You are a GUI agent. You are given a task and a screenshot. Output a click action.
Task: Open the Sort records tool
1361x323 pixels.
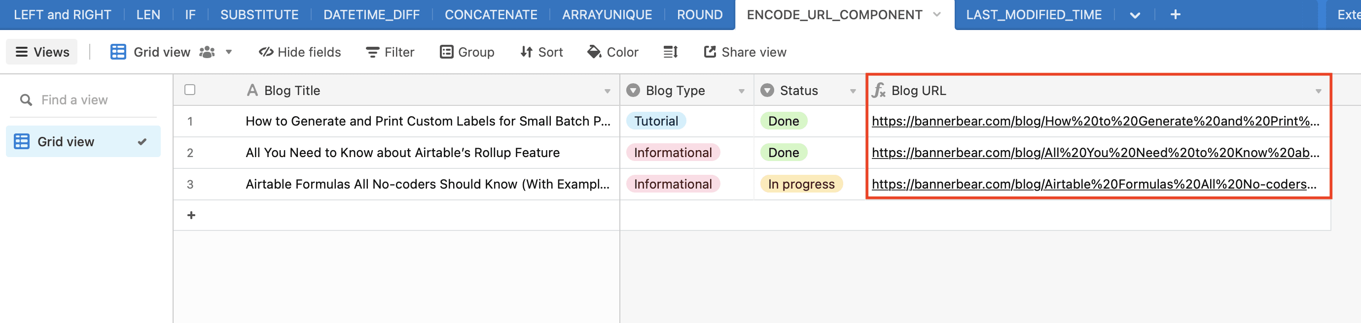(x=541, y=52)
